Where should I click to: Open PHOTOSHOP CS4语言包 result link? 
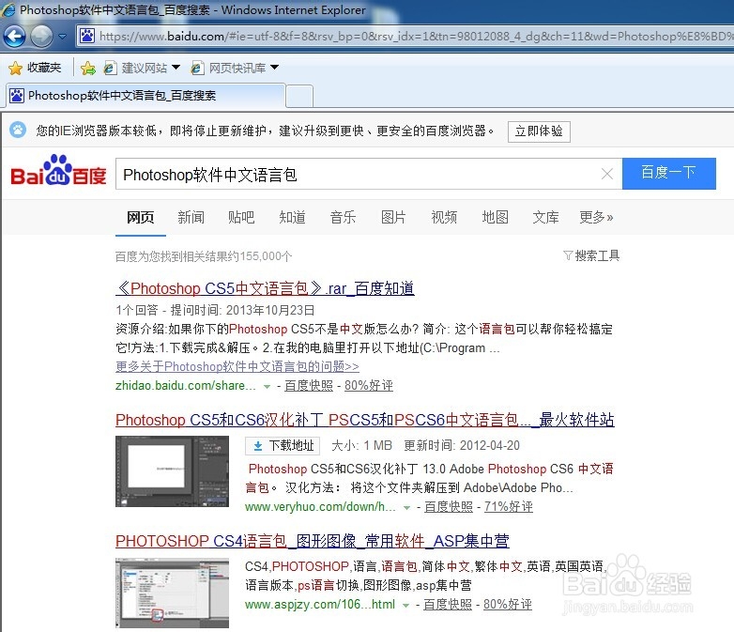(x=313, y=541)
